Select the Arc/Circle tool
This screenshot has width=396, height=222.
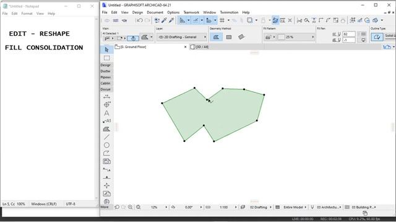pos(106,146)
